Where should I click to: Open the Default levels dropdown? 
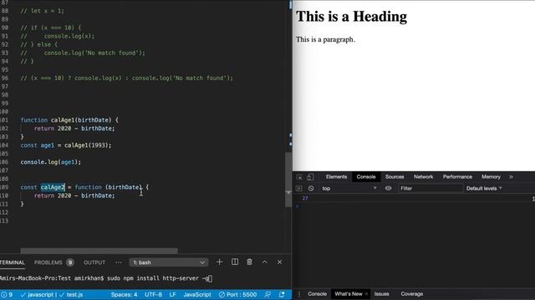484,188
